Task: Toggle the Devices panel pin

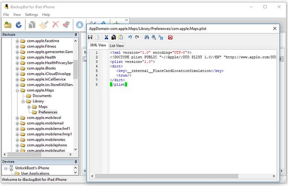Action: [x=76, y=162]
